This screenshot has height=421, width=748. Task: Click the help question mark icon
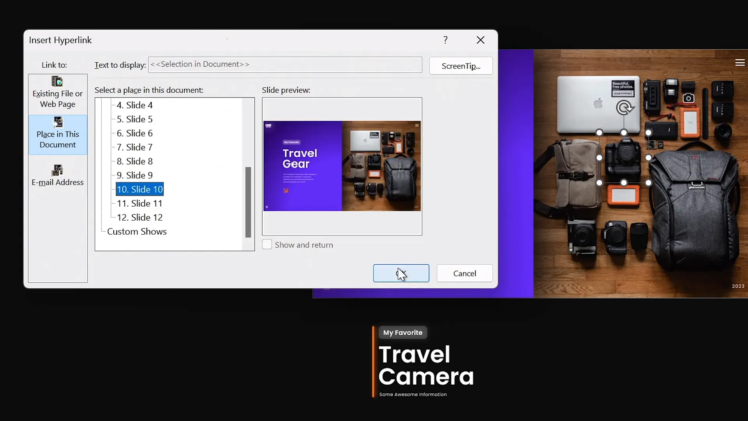pyautogui.click(x=445, y=40)
